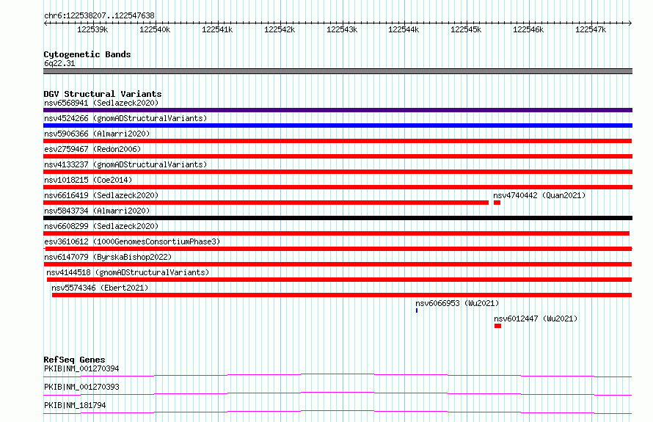Open variant nsv6568941 (Sedlazeck2020) label
The image size is (653, 422).
tap(101, 103)
